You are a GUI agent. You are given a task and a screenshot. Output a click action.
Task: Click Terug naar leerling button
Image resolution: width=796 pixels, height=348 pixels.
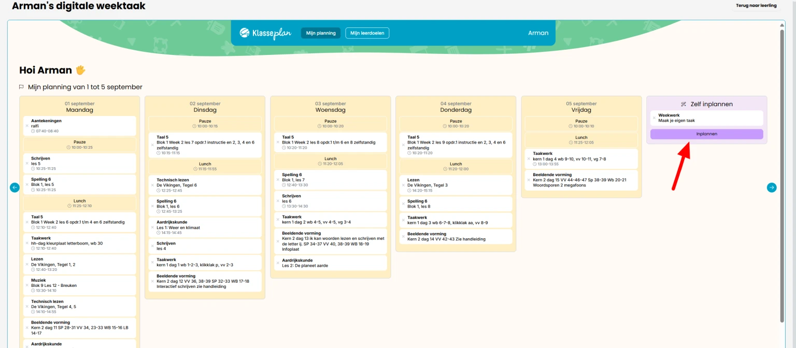(756, 6)
